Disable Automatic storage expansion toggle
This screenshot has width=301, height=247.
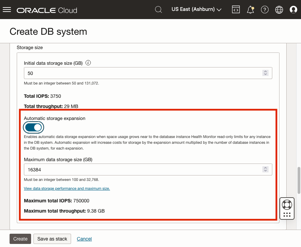(x=34, y=127)
